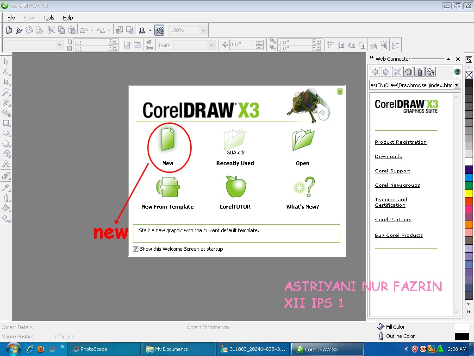The image size is (474, 356).
Task: Toggle the portrait orientation button
Action: coord(127,45)
